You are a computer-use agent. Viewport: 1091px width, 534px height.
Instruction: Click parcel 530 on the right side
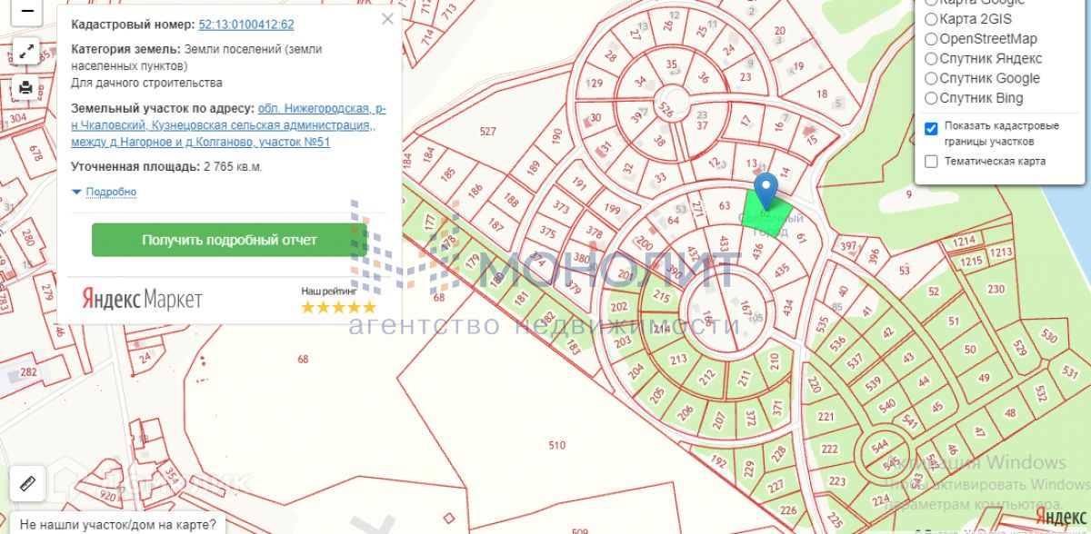[1049, 337]
